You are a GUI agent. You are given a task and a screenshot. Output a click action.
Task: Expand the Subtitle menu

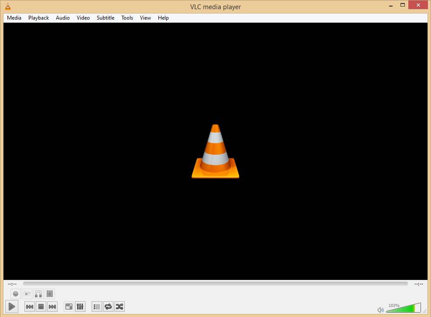[x=106, y=18]
